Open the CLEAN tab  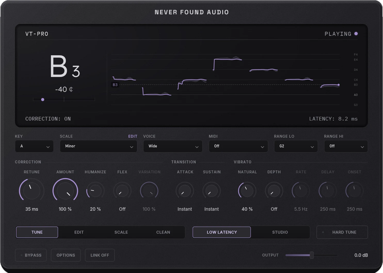tap(163, 232)
